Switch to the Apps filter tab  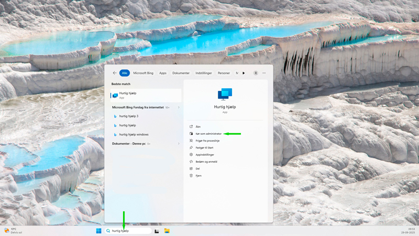pyautogui.click(x=163, y=73)
